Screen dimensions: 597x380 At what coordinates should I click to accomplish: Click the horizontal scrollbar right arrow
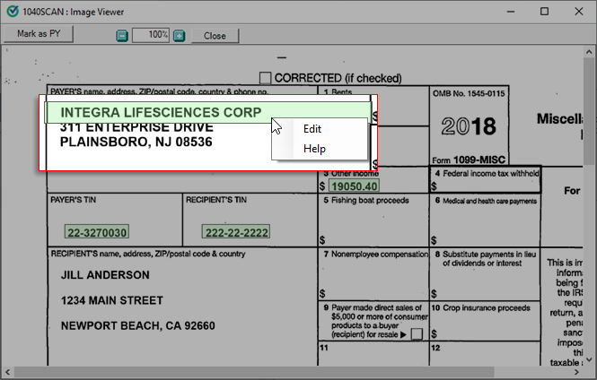coord(576,372)
